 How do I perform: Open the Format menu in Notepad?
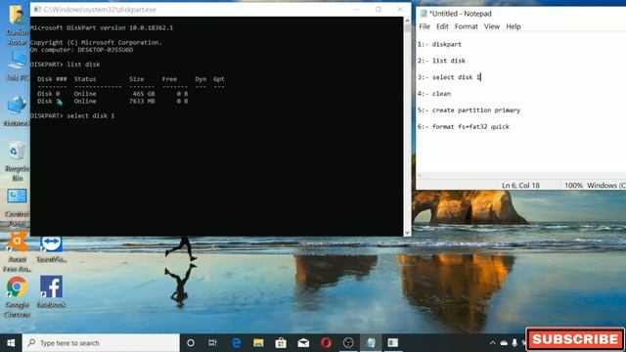click(x=466, y=26)
